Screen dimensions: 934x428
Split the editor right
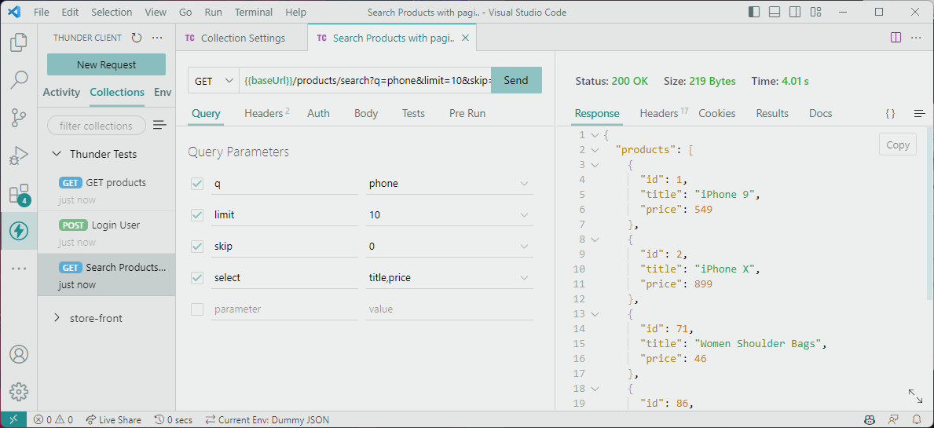[x=896, y=38]
